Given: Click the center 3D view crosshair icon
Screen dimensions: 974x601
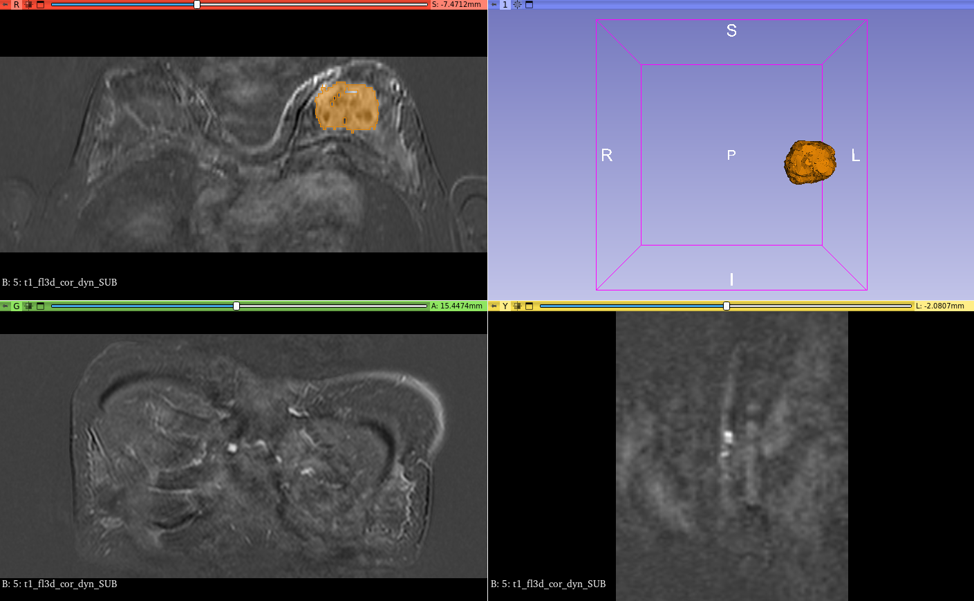Looking at the screenshot, I should 517,4.
